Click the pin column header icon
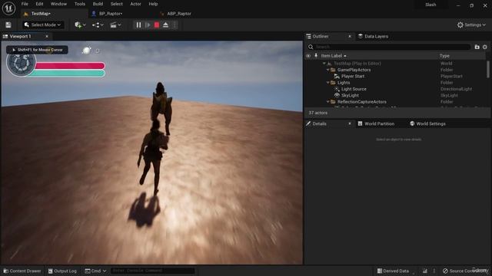The width and height of the screenshot is (492, 276). point(316,56)
